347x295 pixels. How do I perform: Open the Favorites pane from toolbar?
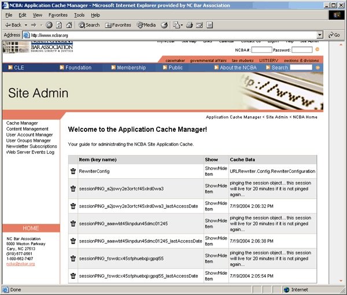pos(118,25)
